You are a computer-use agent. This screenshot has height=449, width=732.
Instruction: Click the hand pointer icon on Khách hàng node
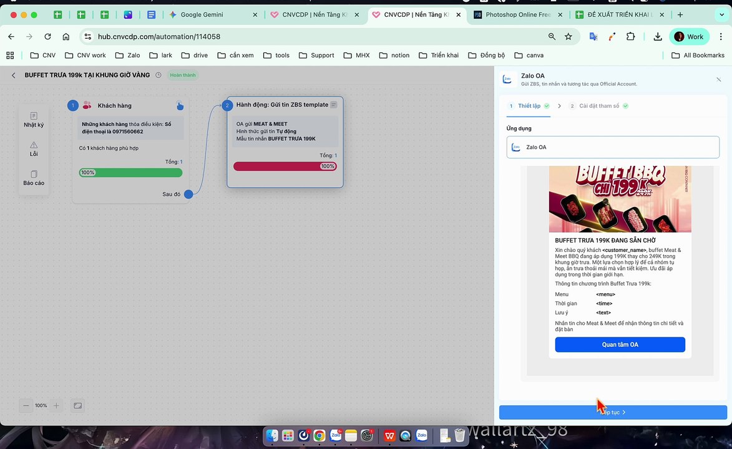pos(180,106)
